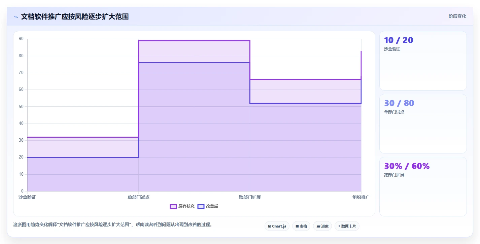The height and width of the screenshot is (244, 480).
Task: Click the 沙盒验证 x-axis label
Action: (27, 197)
